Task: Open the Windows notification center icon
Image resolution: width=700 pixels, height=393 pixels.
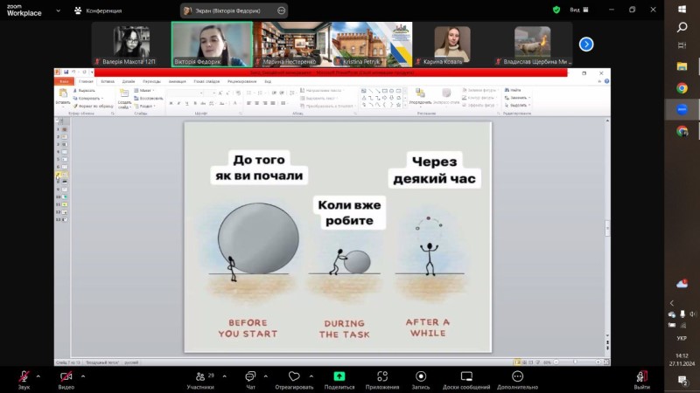Action: pos(682,380)
